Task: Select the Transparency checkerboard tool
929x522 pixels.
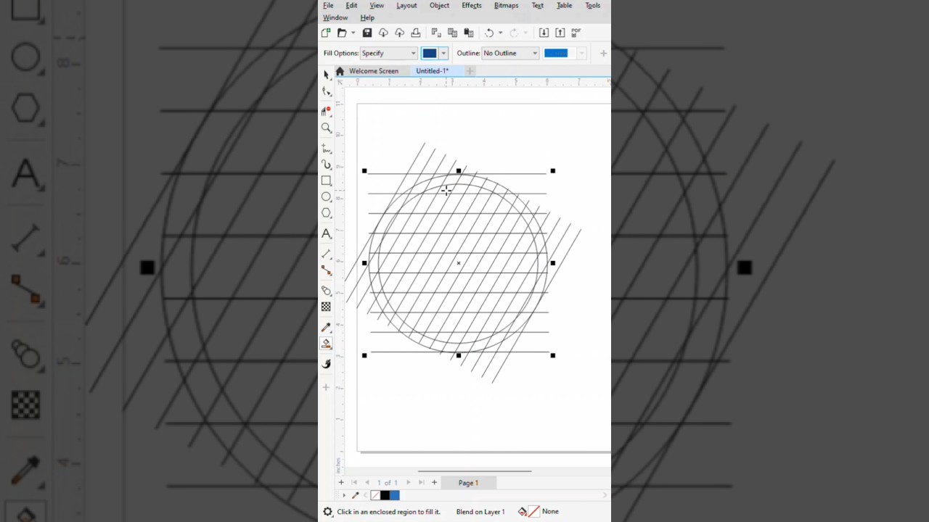Action: (326, 307)
